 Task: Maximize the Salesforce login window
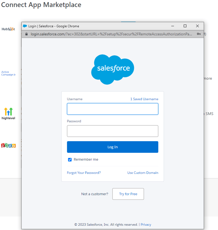[x=185, y=26]
